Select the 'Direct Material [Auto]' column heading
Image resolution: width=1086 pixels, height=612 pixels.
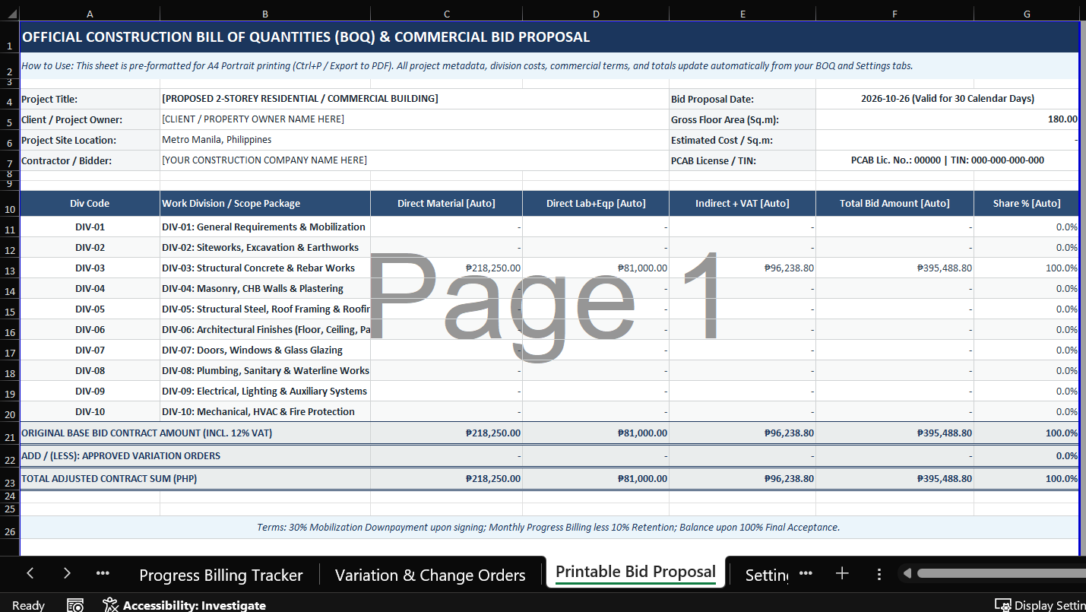click(x=446, y=203)
